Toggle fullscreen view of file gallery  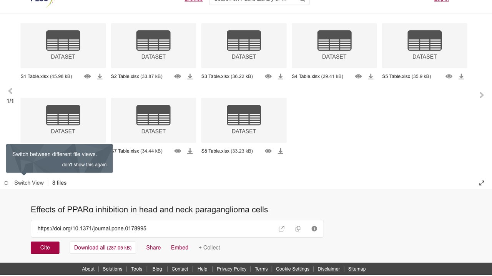[482, 183]
